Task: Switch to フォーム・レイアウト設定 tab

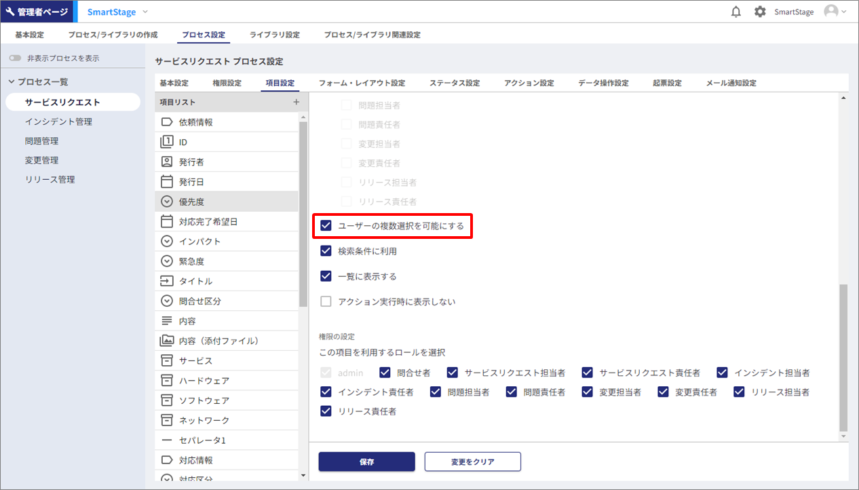Action: click(362, 83)
